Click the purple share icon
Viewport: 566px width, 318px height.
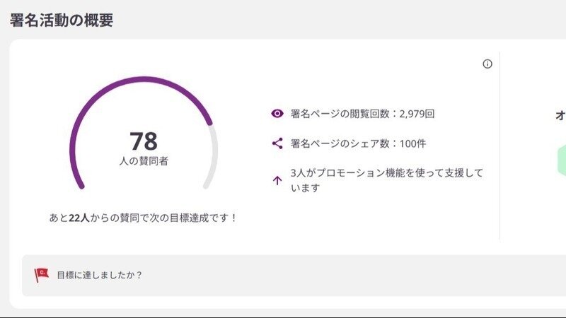(x=277, y=143)
